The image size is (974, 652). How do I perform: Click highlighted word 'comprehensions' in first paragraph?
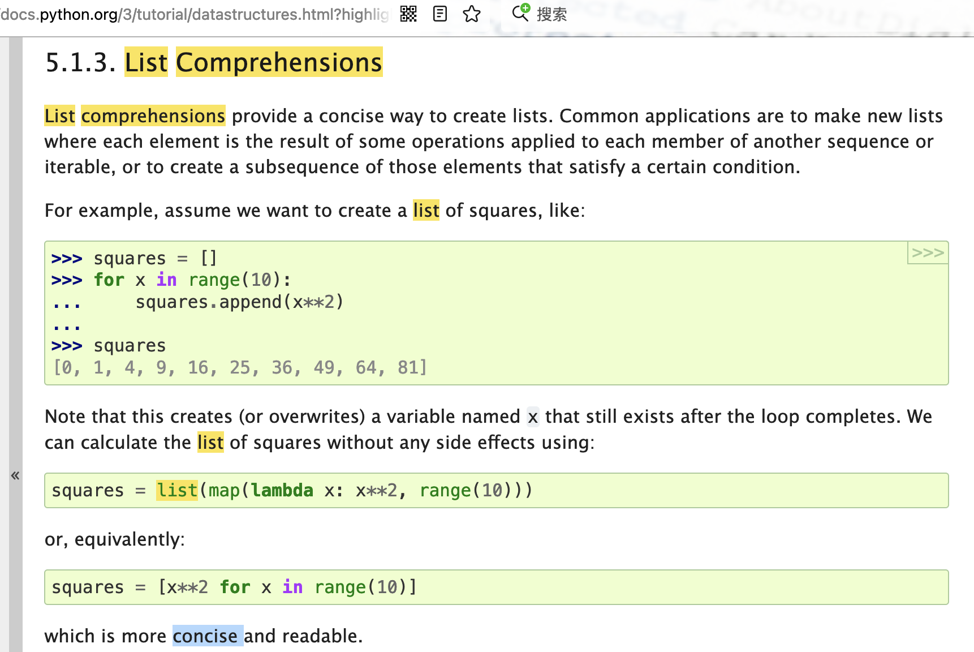153,116
